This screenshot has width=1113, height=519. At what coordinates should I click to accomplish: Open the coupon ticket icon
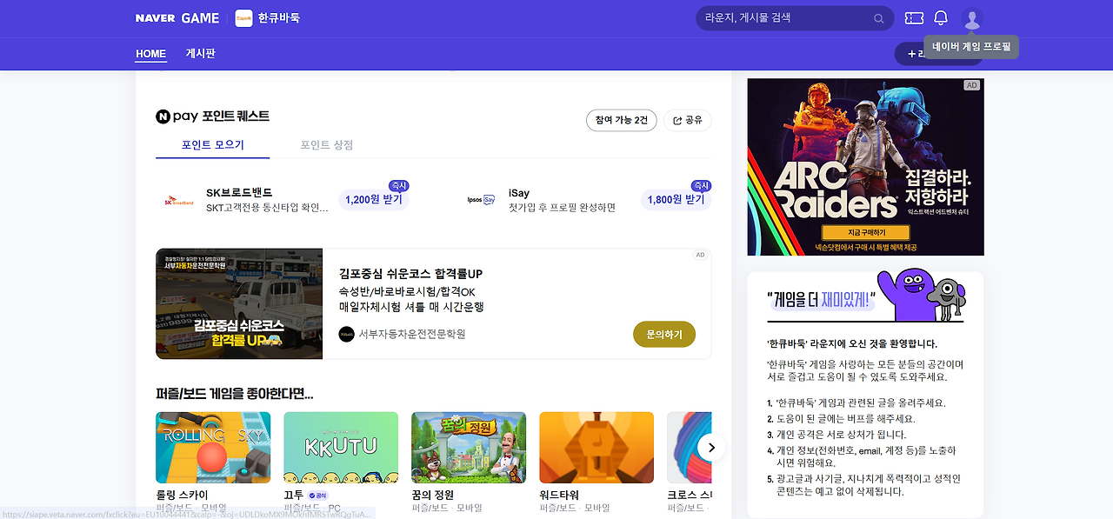pyautogui.click(x=914, y=18)
